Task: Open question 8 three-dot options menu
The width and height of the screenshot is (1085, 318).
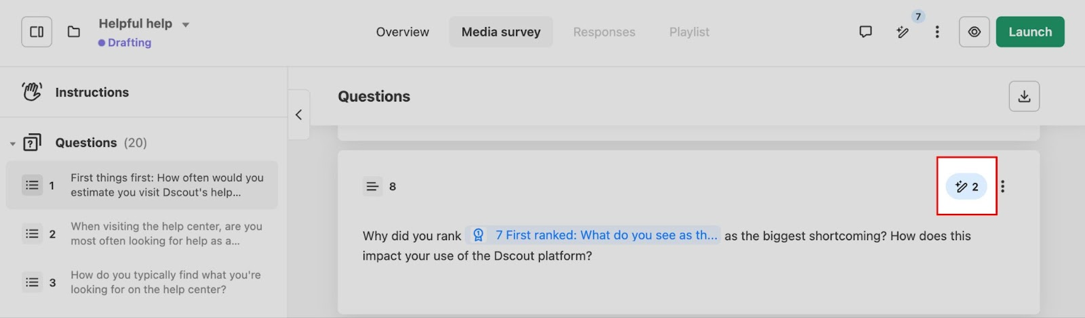Action: (1003, 187)
